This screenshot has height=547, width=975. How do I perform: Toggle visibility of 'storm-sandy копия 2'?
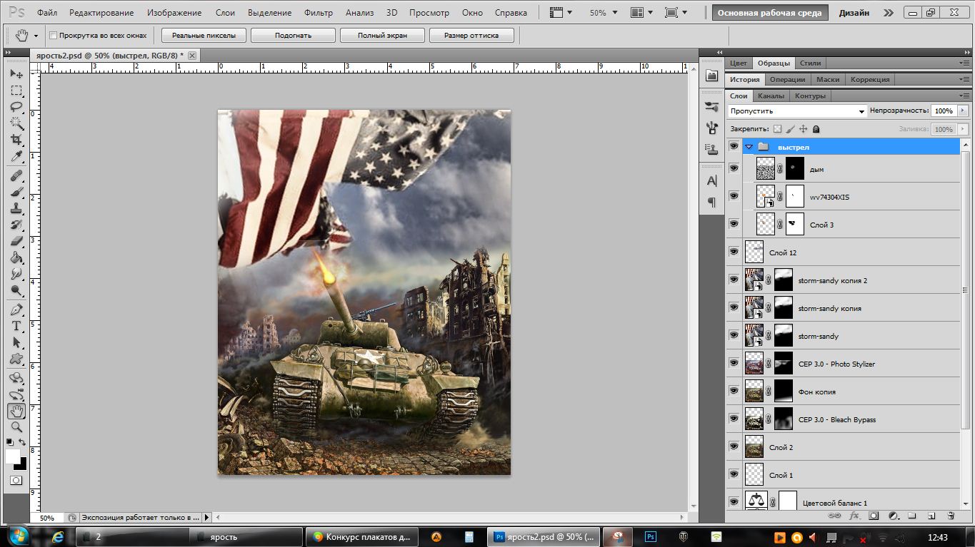pyautogui.click(x=734, y=280)
